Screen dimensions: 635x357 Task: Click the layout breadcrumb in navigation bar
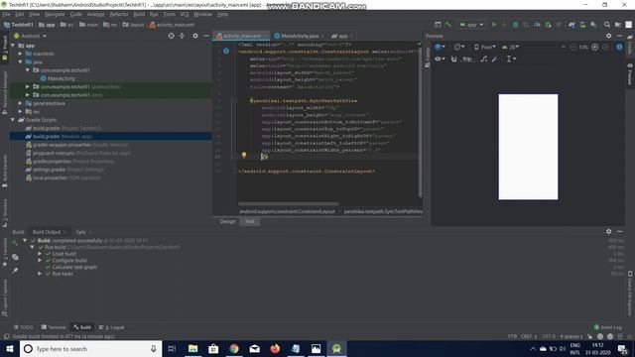pyautogui.click(x=133, y=25)
